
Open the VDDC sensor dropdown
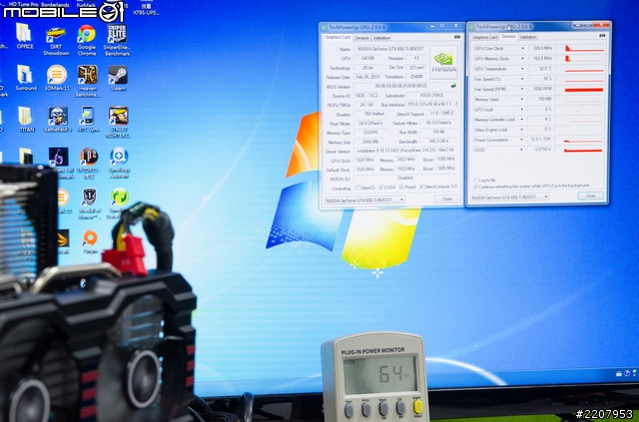pyautogui.click(x=522, y=150)
